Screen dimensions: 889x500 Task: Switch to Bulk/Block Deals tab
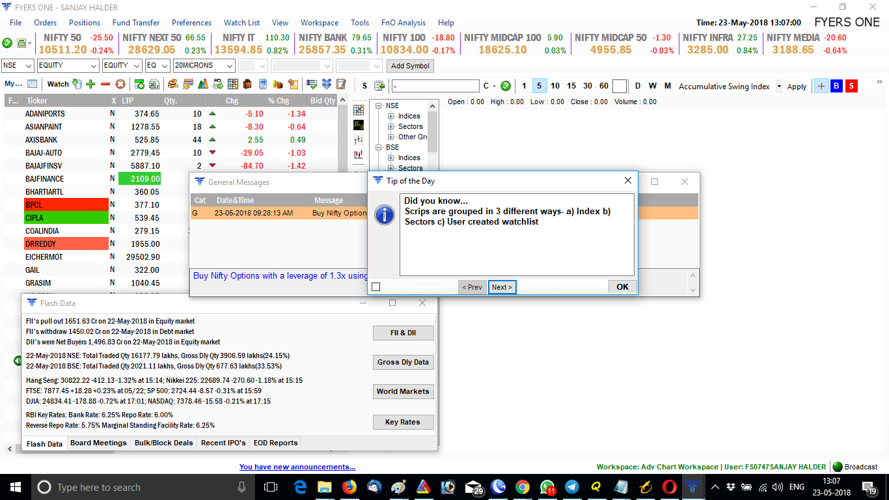click(x=164, y=443)
